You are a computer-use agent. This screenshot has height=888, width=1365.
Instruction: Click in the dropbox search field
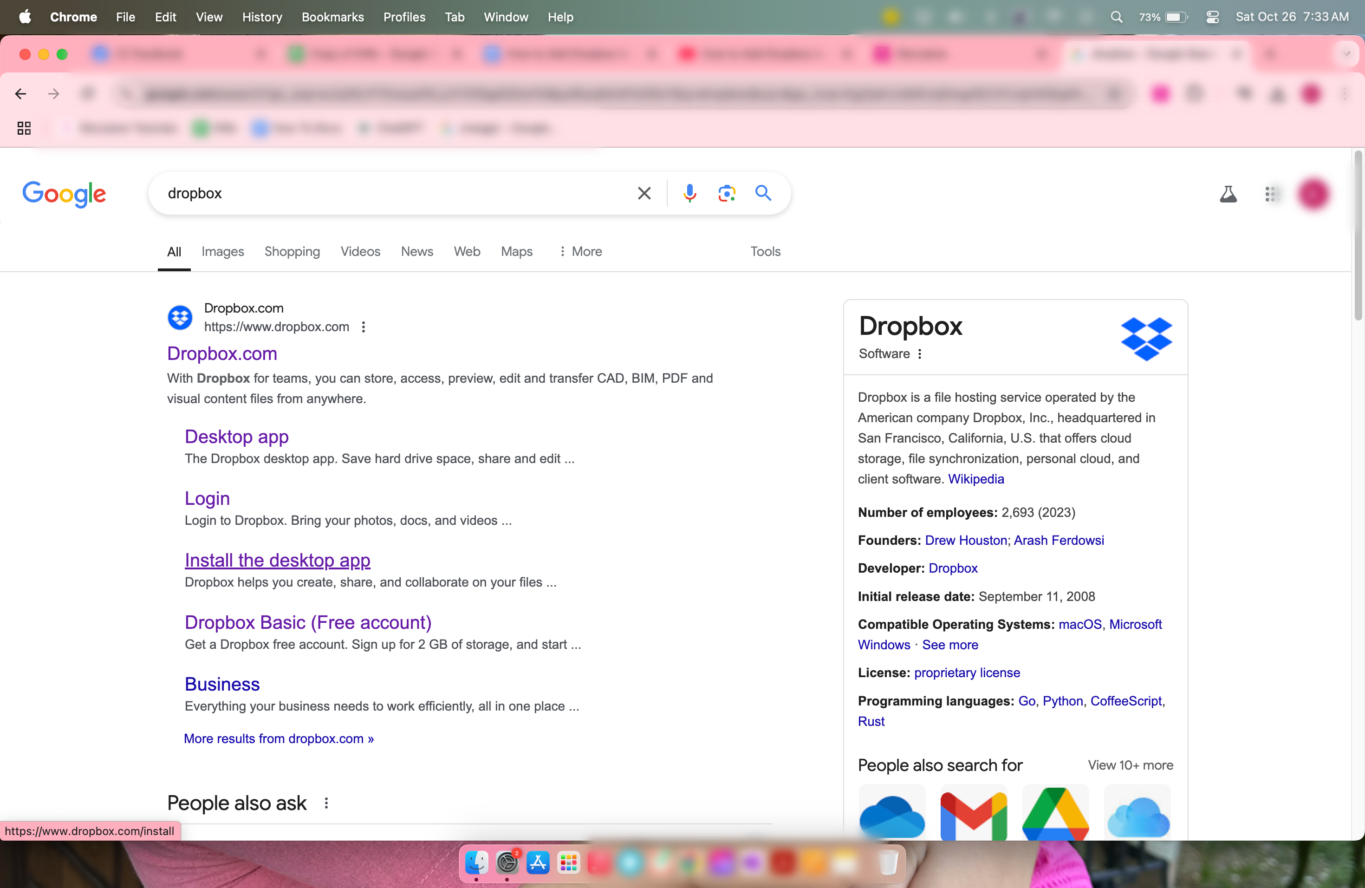(390, 193)
